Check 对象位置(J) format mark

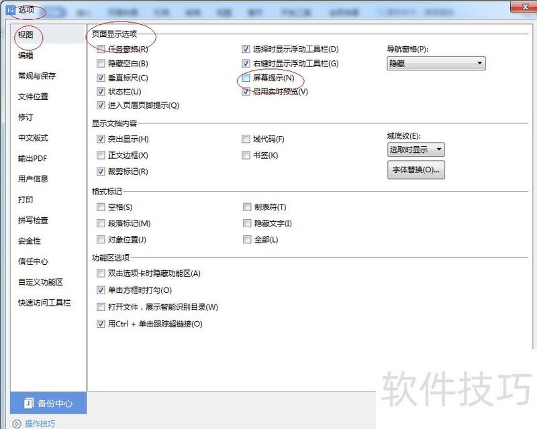coord(101,239)
